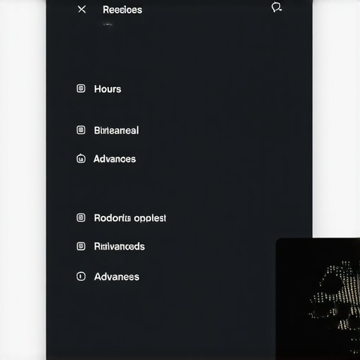360x360 pixels.
Task: Click the icon beside Rodoris opplest
Action: coord(81,217)
